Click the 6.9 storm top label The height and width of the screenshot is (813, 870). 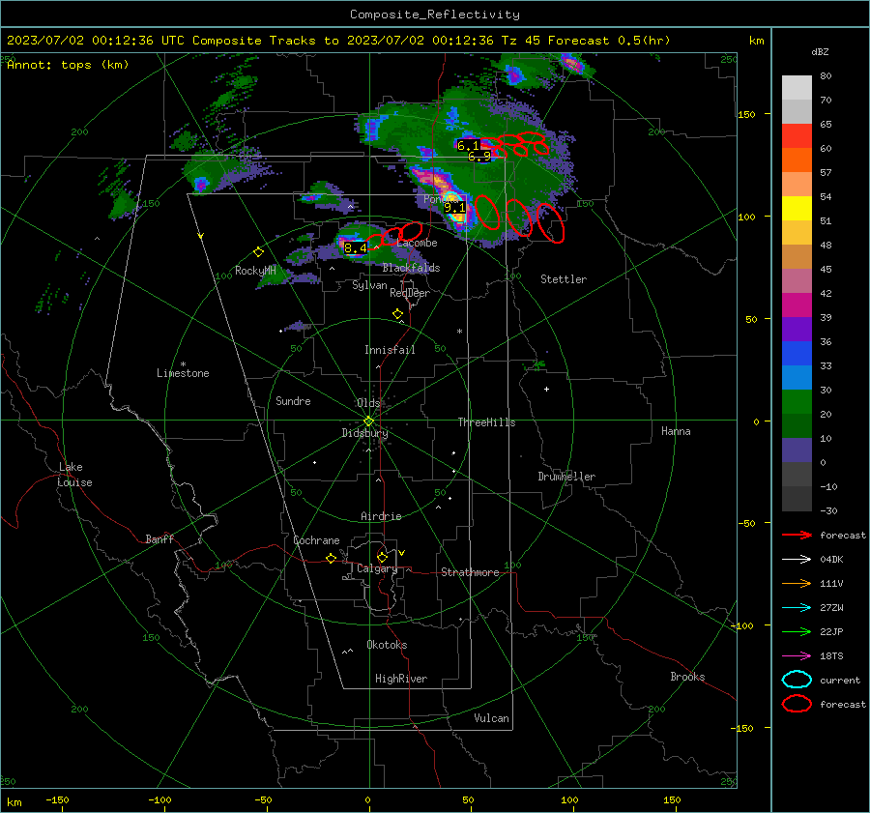[479, 157]
